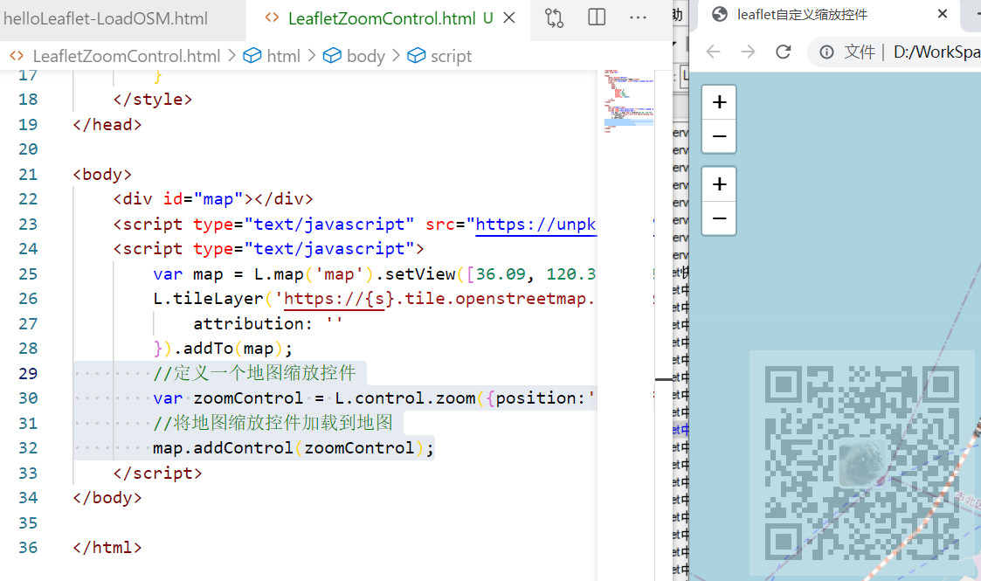
Task: Click the browser address bar D:/WorkSpa
Action: click(936, 52)
